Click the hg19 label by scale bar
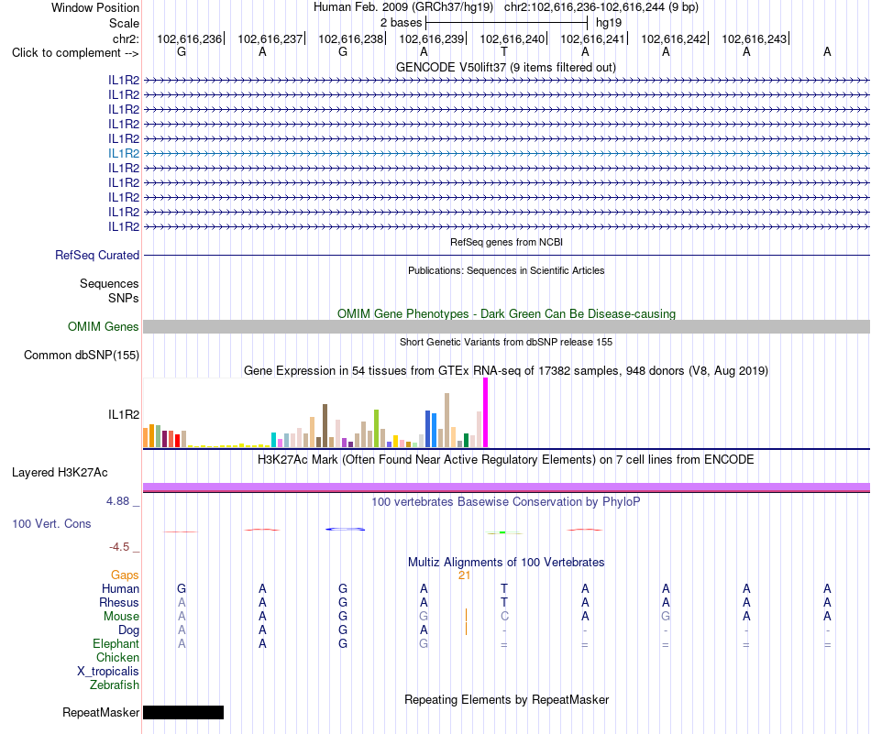The width and height of the screenshot is (871, 734). click(x=609, y=23)
